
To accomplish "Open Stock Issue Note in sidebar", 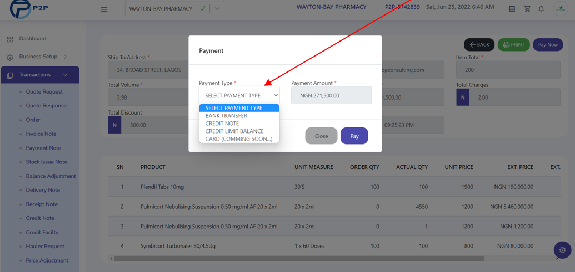I will tap(47, 162).
